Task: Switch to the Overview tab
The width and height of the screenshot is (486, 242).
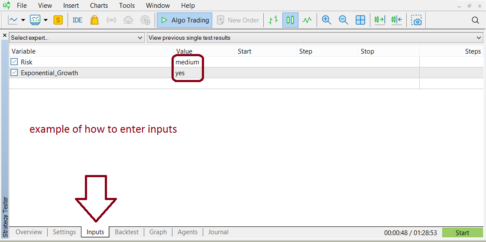Action: 29,232
